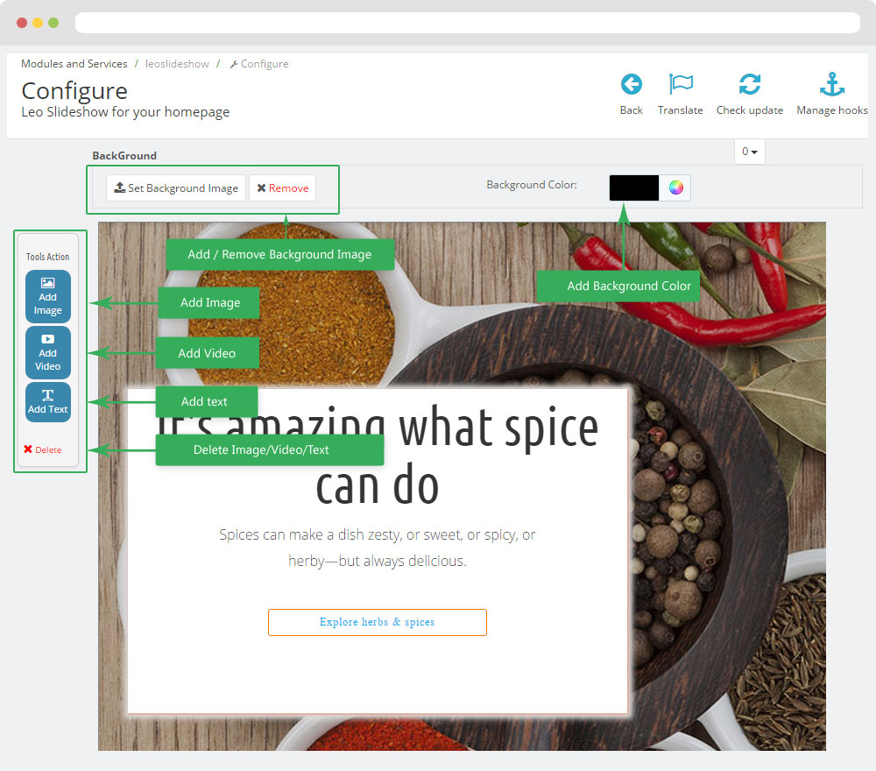Screen dimensions: 876x771
Task: Open the 0 dropdown above the background panel
Action: 749,152
